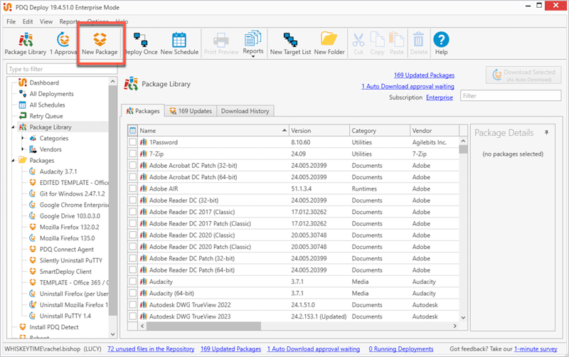Click the Print Preview toolbar icon

point(221,43)
